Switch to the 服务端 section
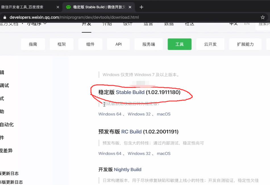270x185 pixels. [149, 44]
